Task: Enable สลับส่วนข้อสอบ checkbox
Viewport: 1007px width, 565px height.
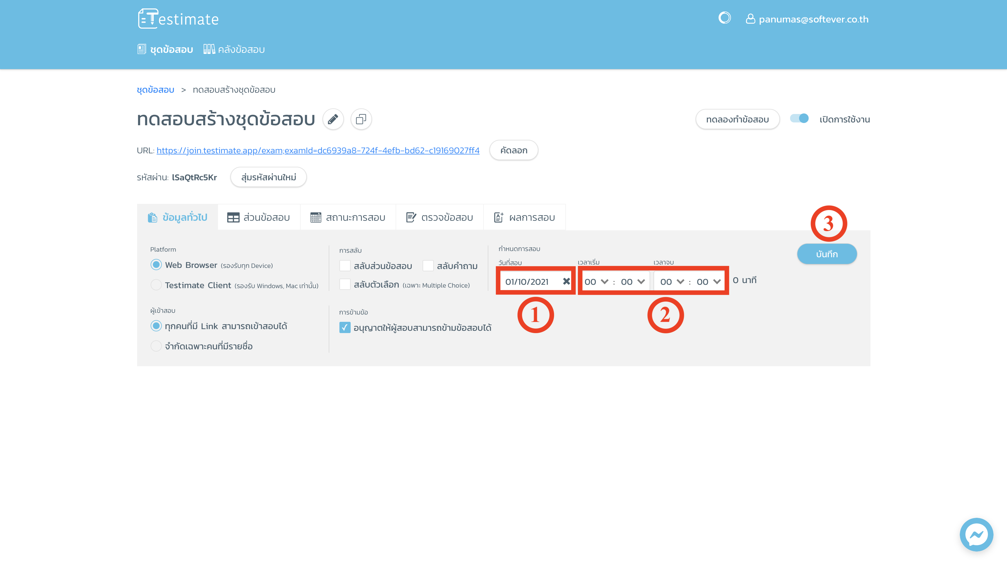Action: coord(345,266)
